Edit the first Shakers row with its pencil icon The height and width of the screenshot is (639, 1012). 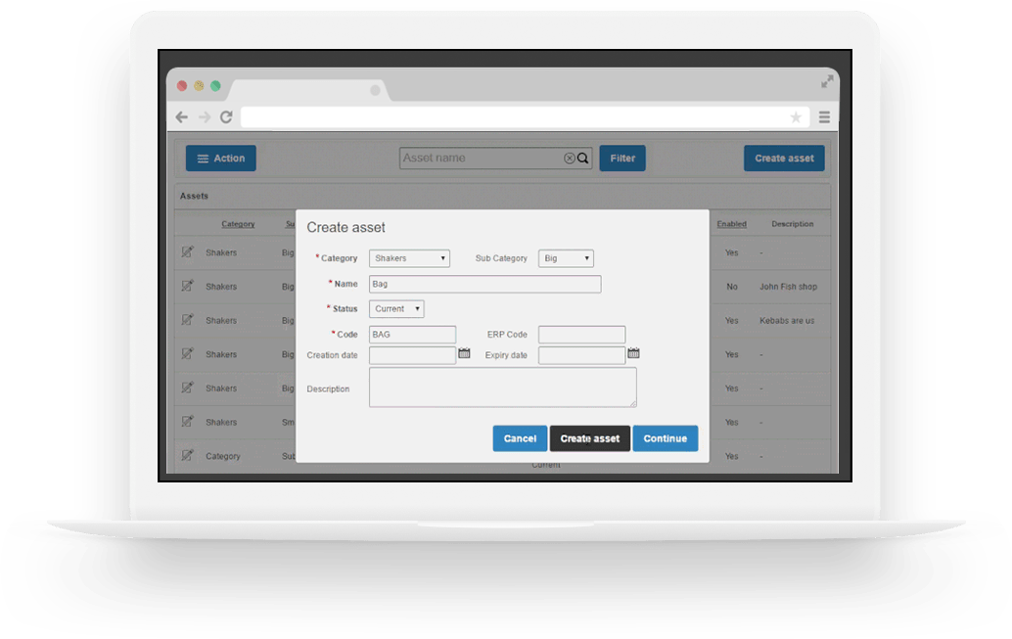click(187, 251)
